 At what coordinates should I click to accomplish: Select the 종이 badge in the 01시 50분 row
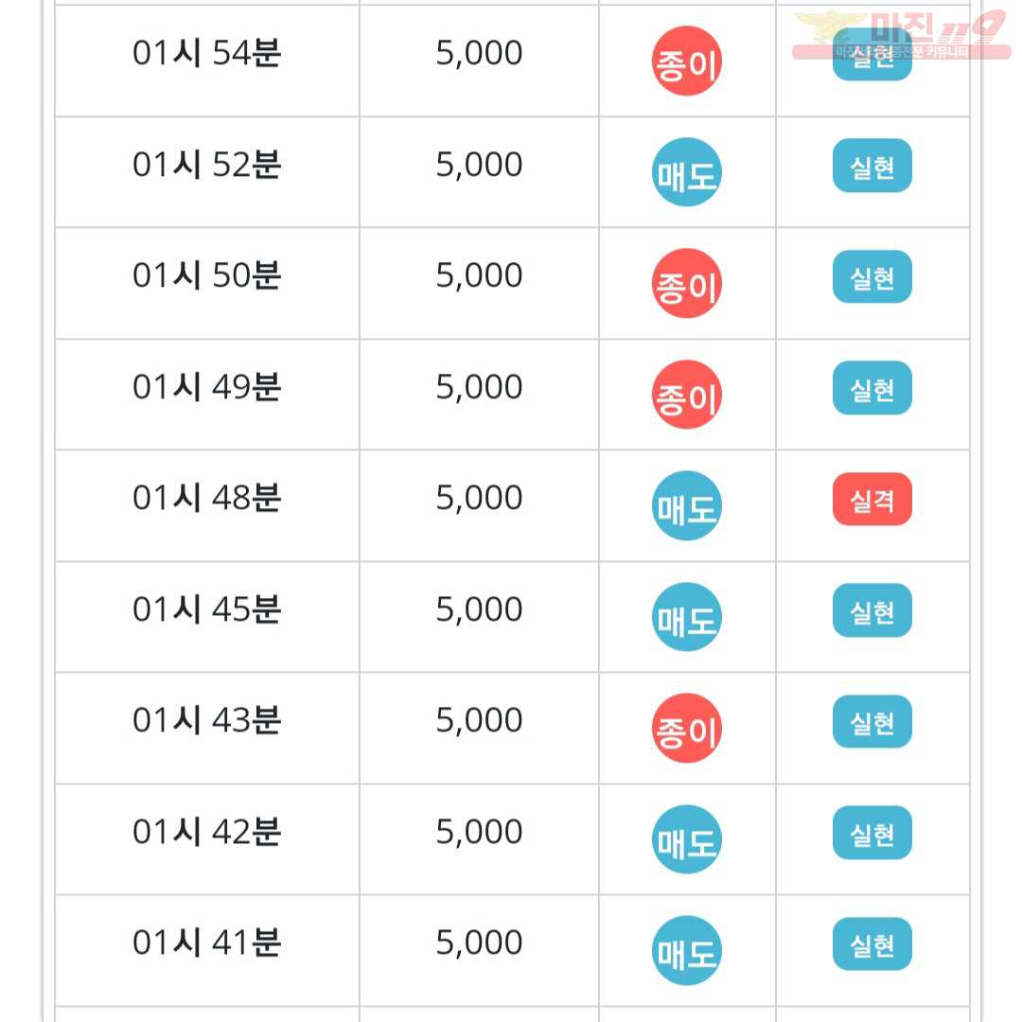(x=686, y=283)
